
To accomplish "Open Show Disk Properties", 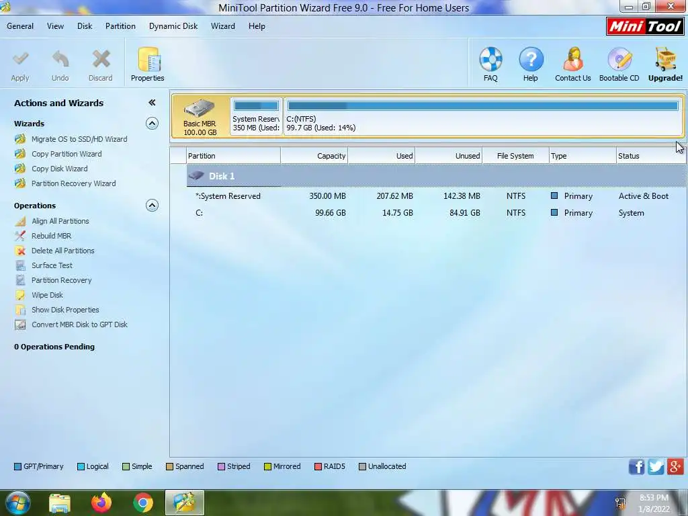I will [65, 310].
